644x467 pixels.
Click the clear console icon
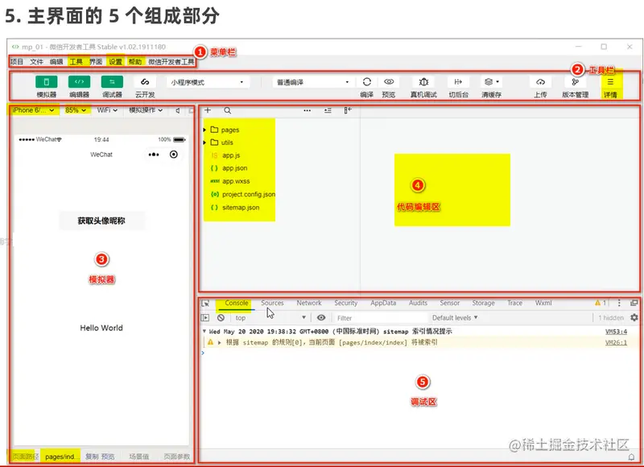click(x=221, y=317)
